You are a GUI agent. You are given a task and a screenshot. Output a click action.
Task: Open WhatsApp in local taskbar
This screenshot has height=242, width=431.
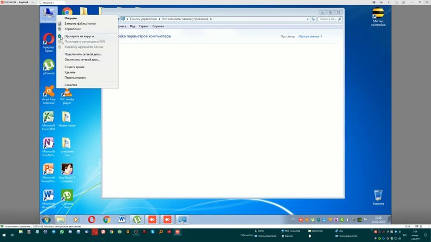pos(62,232)
